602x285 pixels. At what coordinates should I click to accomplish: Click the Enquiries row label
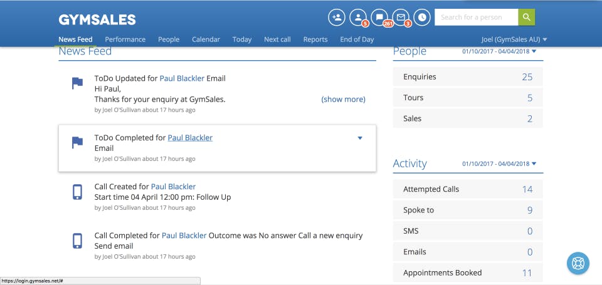(x=420, y=76)
